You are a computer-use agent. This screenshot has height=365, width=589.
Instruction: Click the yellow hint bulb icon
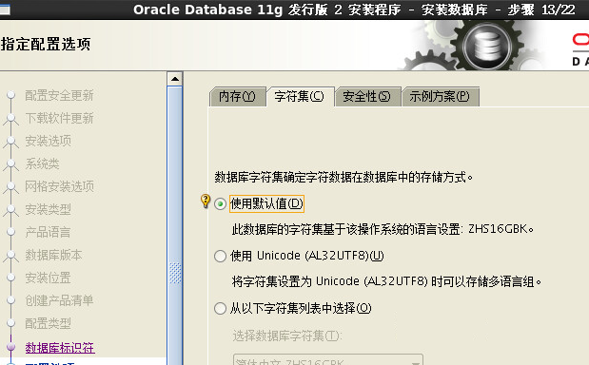pyautogui.click(x=206, y=202)
